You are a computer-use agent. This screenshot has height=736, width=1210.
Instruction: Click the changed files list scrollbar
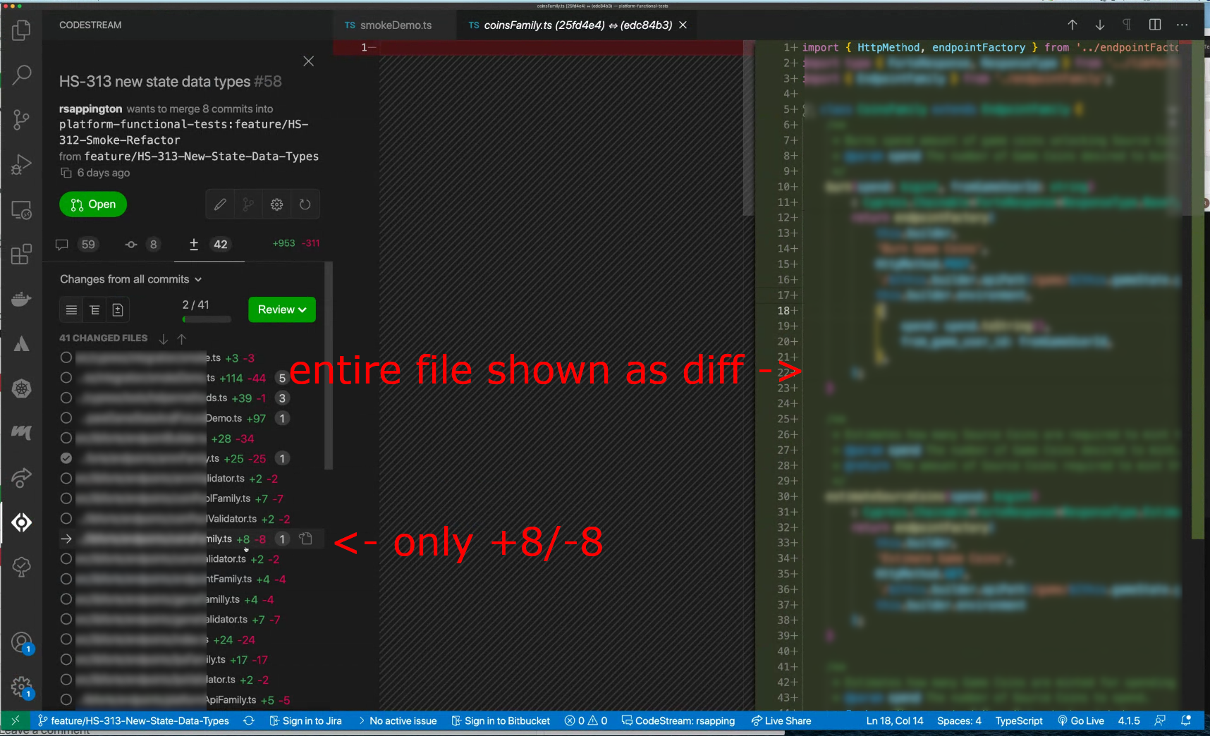click(x=328, y=366)
